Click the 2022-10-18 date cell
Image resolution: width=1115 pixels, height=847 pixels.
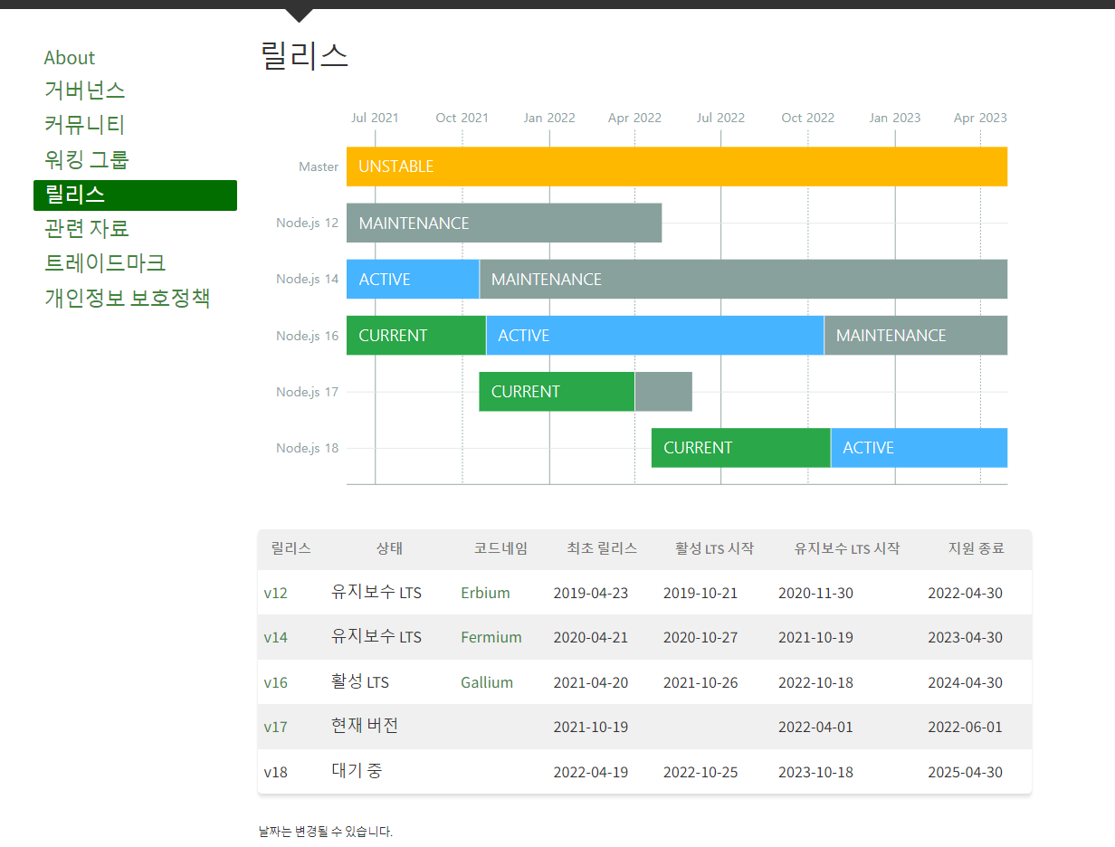[815, 682]
